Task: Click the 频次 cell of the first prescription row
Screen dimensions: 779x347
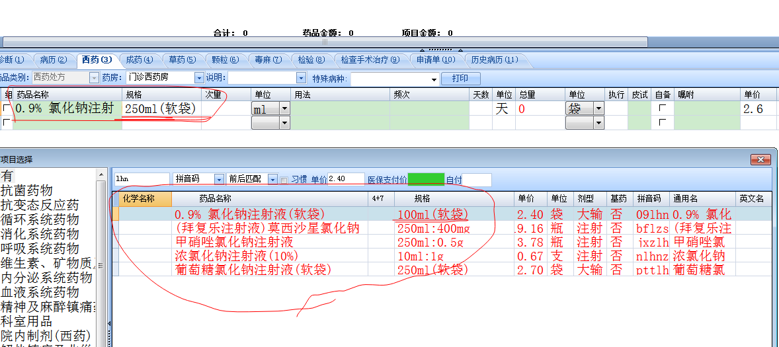Action: click(430, 108)
